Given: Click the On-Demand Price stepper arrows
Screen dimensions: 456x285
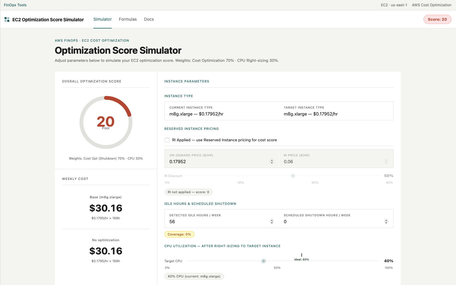Looking at the screenshot, I should pyautogui.click(x=272, y=161).
